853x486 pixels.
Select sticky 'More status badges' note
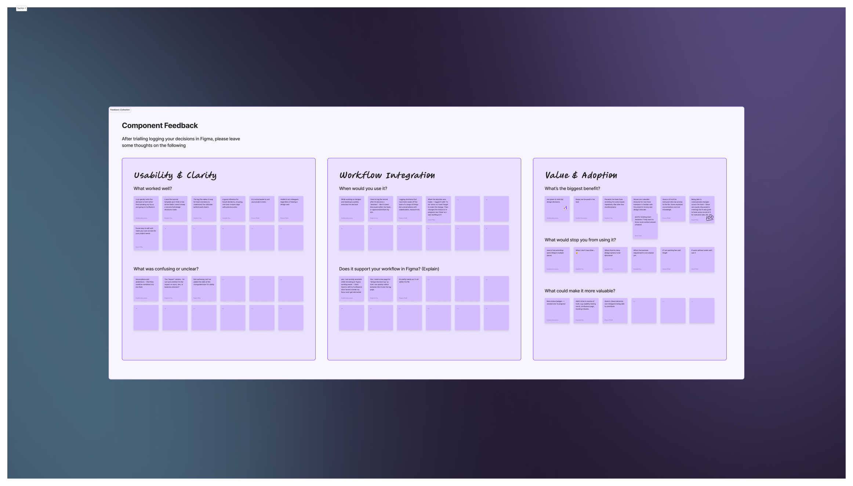(557, 311)
